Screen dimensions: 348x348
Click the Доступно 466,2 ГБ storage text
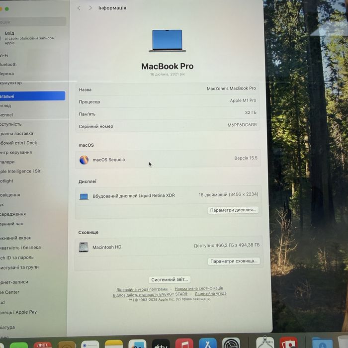[x=227, y=245]
